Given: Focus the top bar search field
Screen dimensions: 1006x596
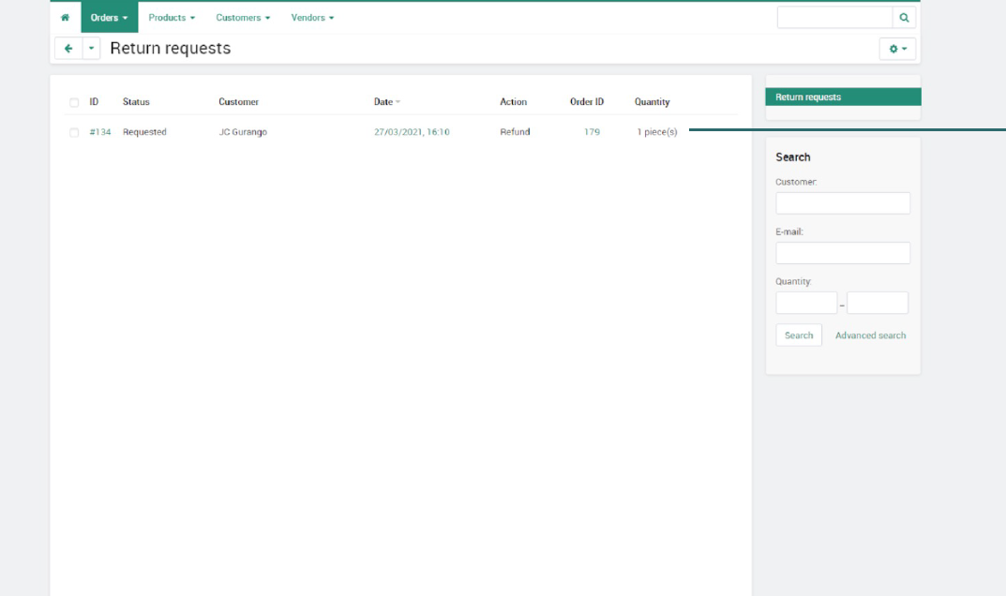Looking at the screenshot, I should (834, 17).
